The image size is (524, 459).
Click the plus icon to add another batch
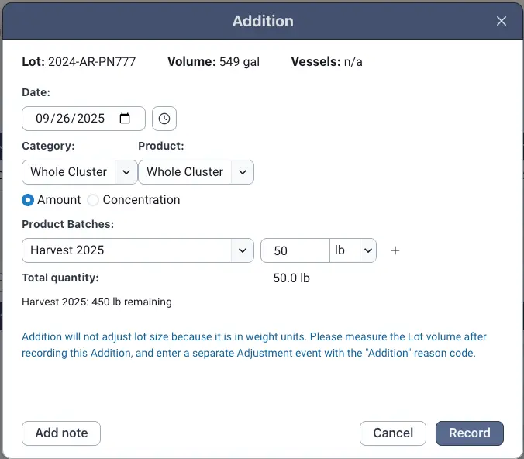[x=395, y=250]
